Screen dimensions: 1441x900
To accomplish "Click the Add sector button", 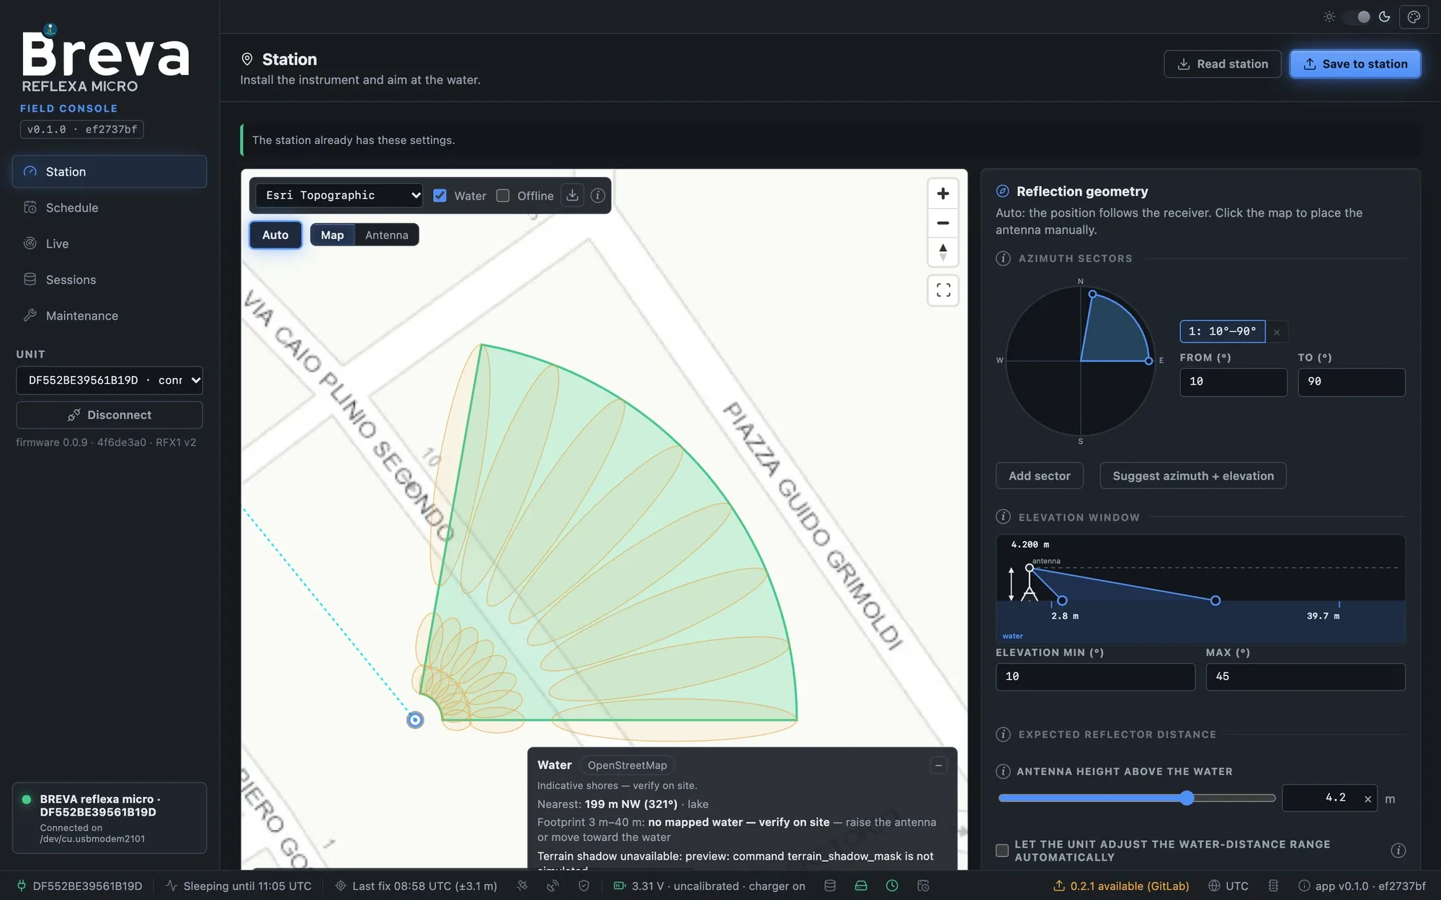I will (1039, 476).
